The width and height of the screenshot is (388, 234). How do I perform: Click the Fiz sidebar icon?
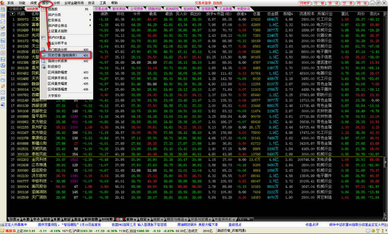tap(3, 60)
